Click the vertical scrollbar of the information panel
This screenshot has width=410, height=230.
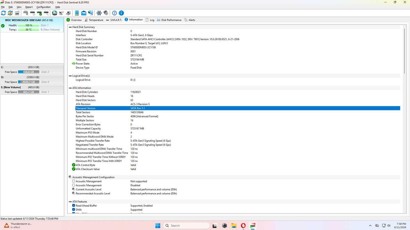pyautogui.click(x=404, y=51)
